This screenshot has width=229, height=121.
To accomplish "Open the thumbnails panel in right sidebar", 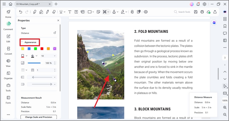I will (225, 19).
